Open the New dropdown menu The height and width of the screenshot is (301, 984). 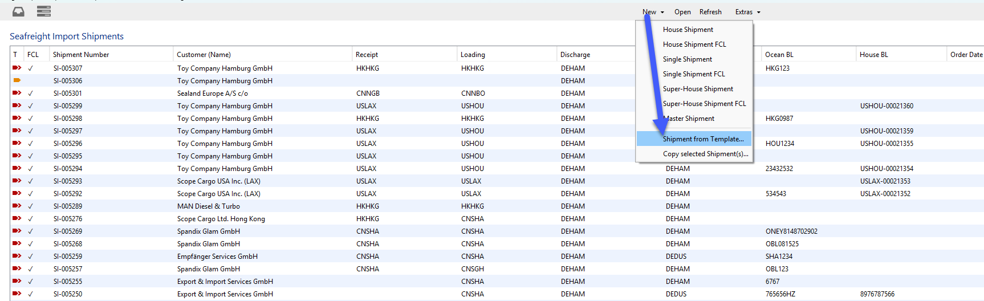[x=653, y=12]
